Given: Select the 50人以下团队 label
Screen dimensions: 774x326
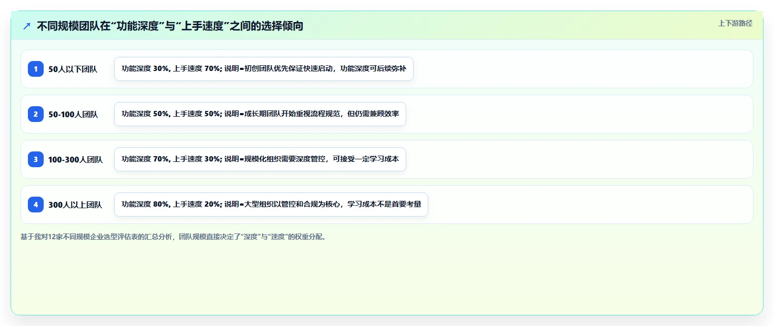Looking at the screenshot, I should click(x=73, y=69).
